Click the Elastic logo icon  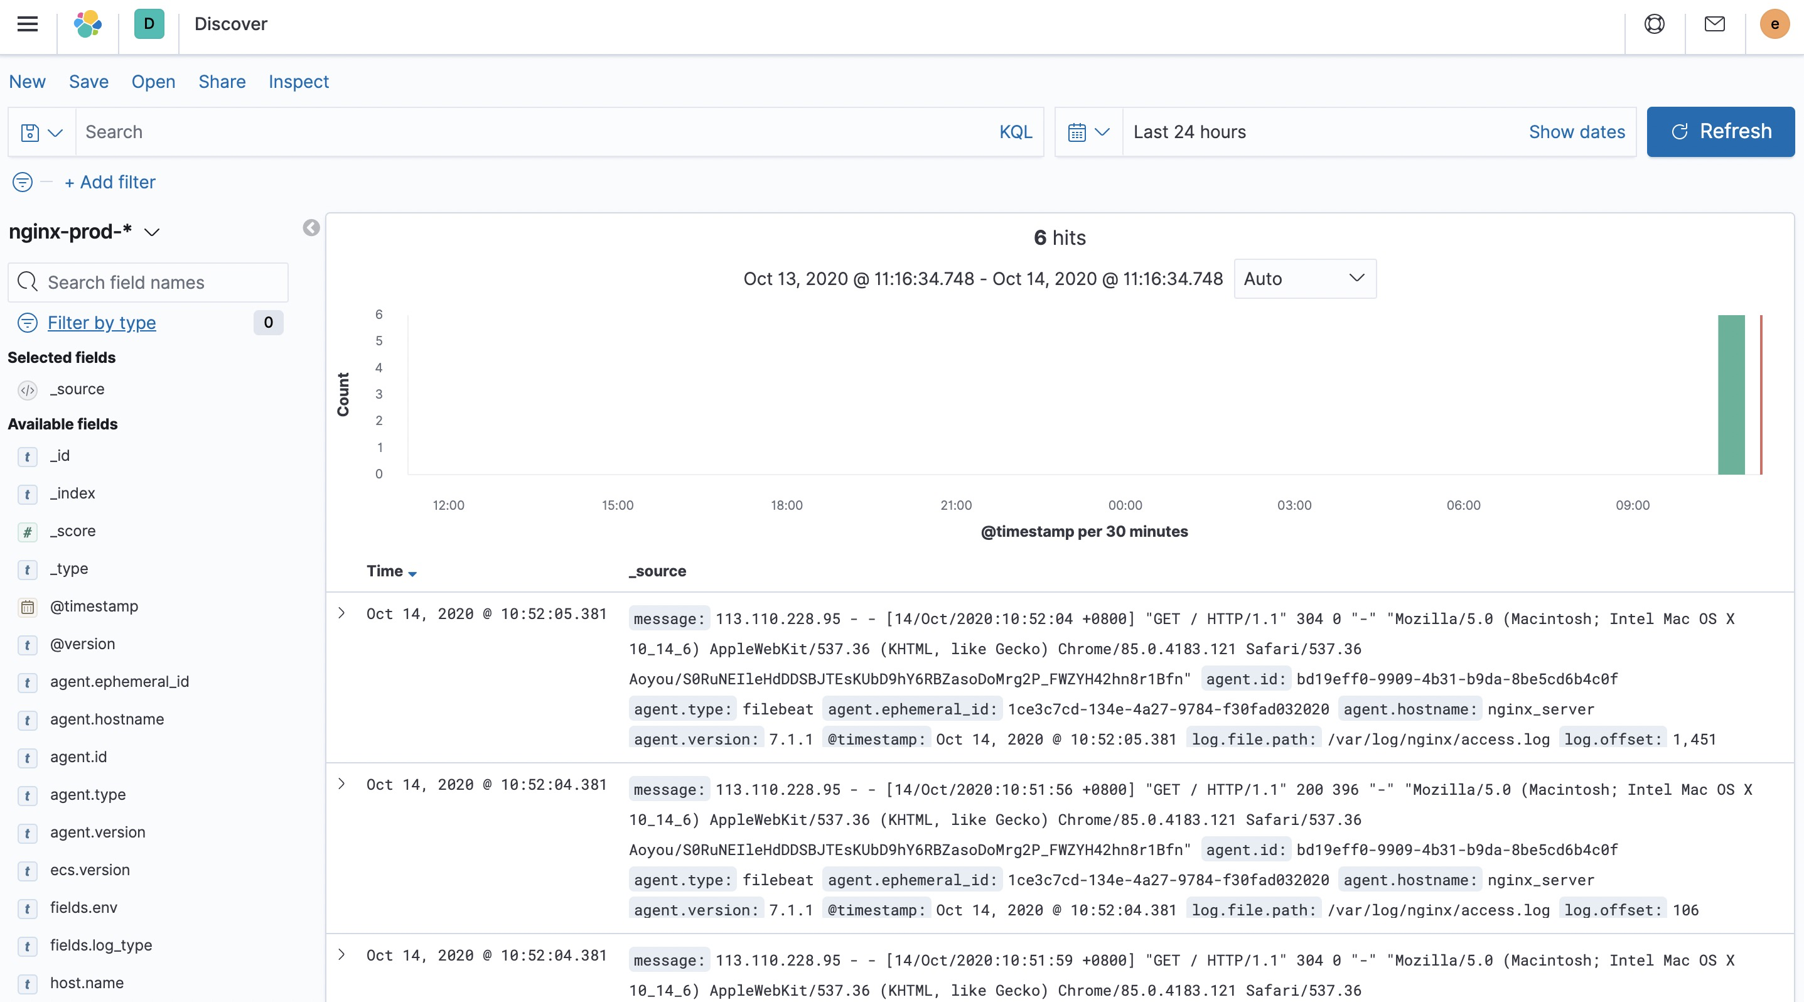point(87,24)
